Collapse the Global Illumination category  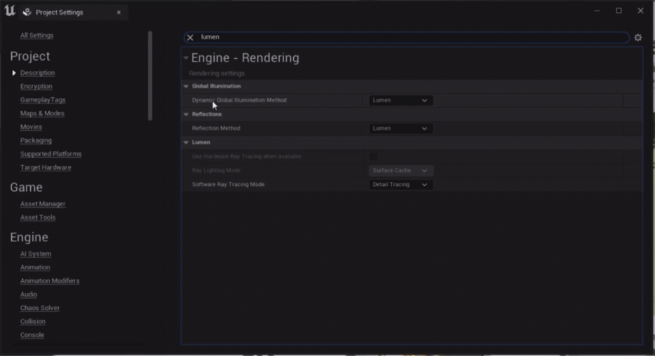point(186,87)
